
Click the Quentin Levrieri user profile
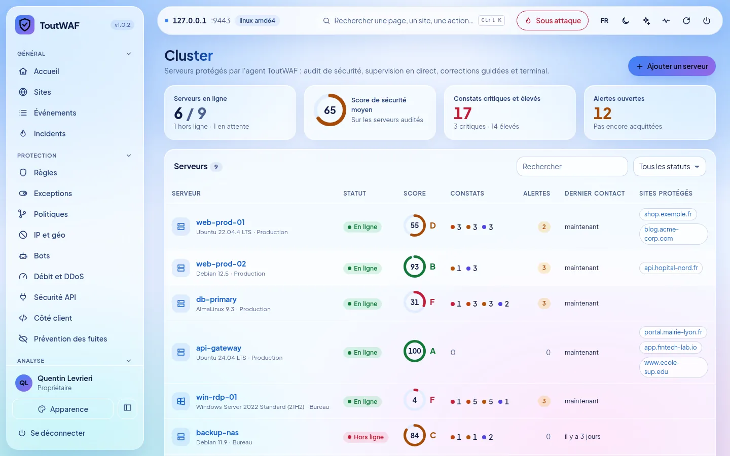75,383
